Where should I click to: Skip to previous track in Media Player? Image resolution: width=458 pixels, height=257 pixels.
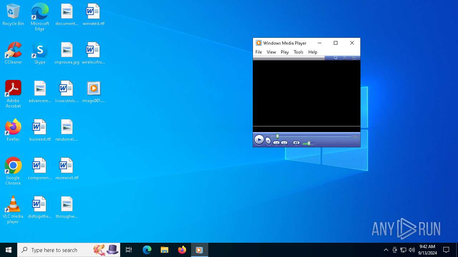[x=276, y=143]
